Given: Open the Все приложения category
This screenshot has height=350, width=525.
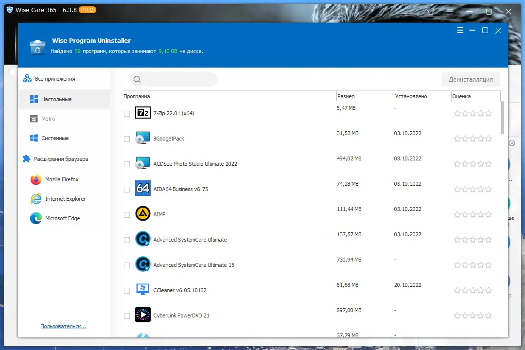Looking at the screenshot, I should tap(64, 79).
